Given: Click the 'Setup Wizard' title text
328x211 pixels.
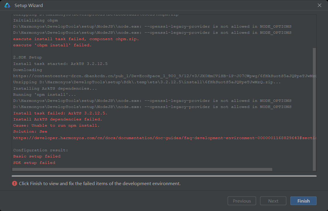Looking at the screenshot, I should click(29, 6).
